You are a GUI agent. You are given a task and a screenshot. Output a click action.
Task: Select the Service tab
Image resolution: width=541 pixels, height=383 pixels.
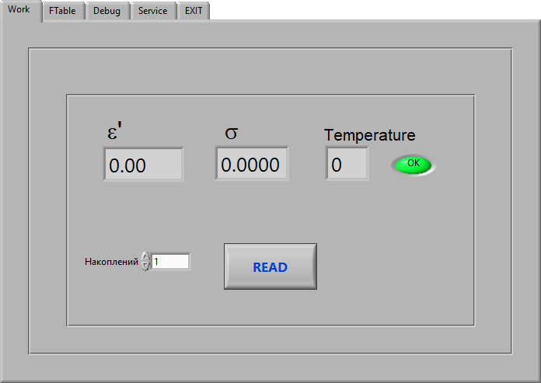coord(152,11)
